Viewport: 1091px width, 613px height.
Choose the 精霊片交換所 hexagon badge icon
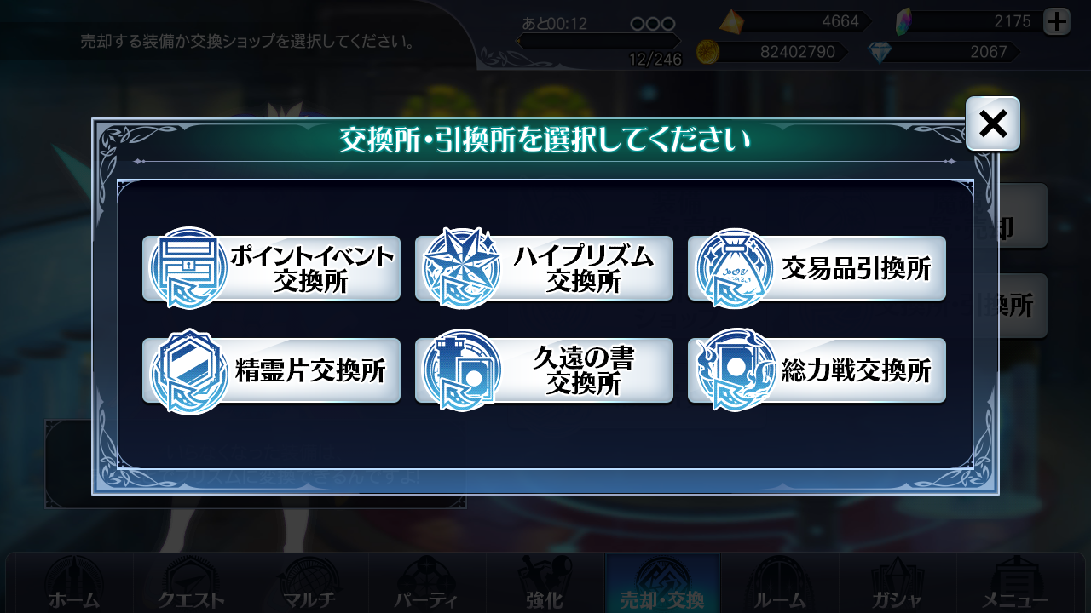[x=189, y=371]
